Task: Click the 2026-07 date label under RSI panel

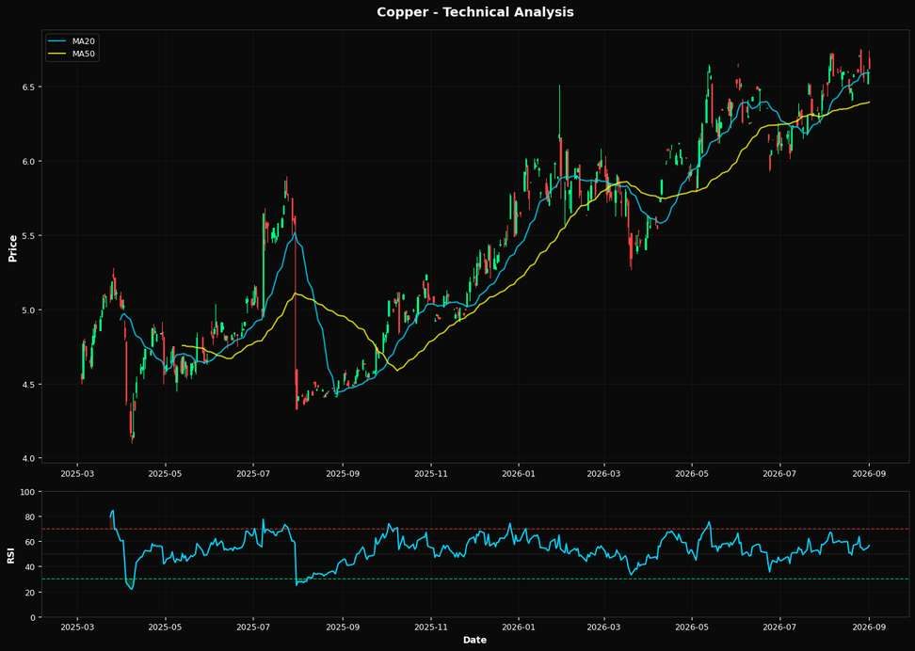Action: coord(780,627)
